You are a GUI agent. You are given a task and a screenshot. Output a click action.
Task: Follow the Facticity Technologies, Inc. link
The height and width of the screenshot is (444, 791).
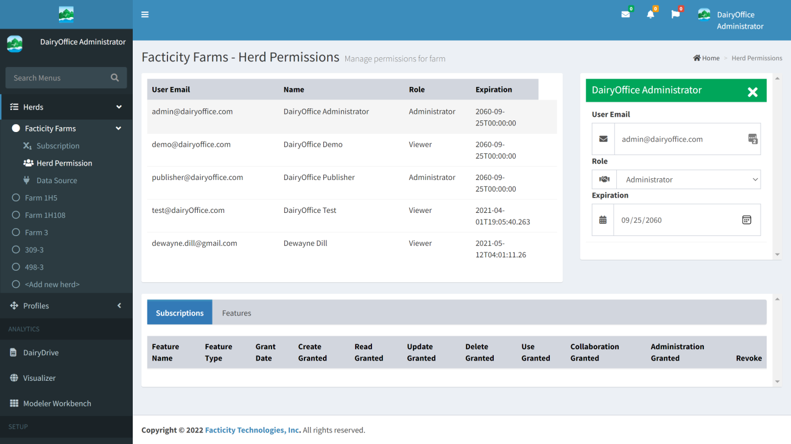[253, 430]
